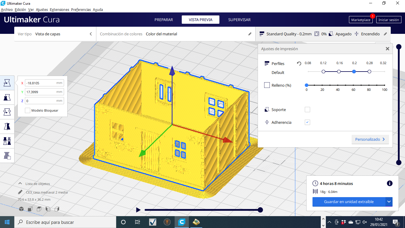Select the Mirror tool icon
This screenshot has height=228, width=405.
[7, 126]
